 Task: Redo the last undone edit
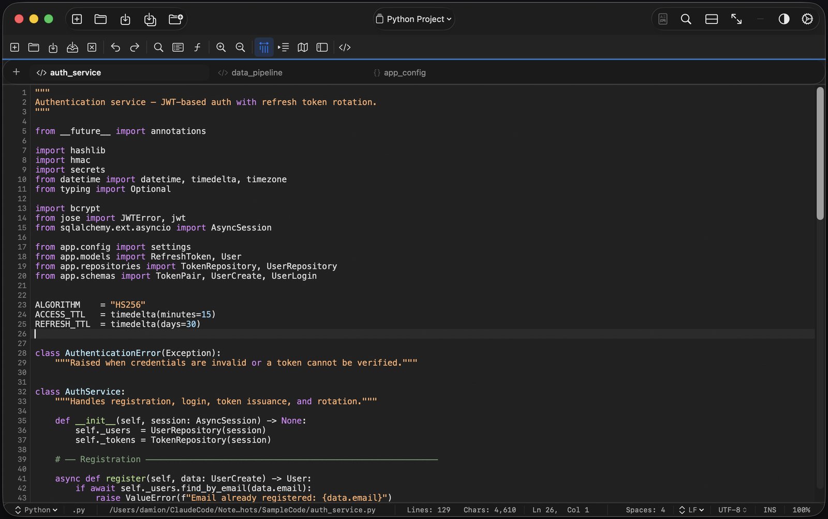pyautogui.click(x=135, y=48)
